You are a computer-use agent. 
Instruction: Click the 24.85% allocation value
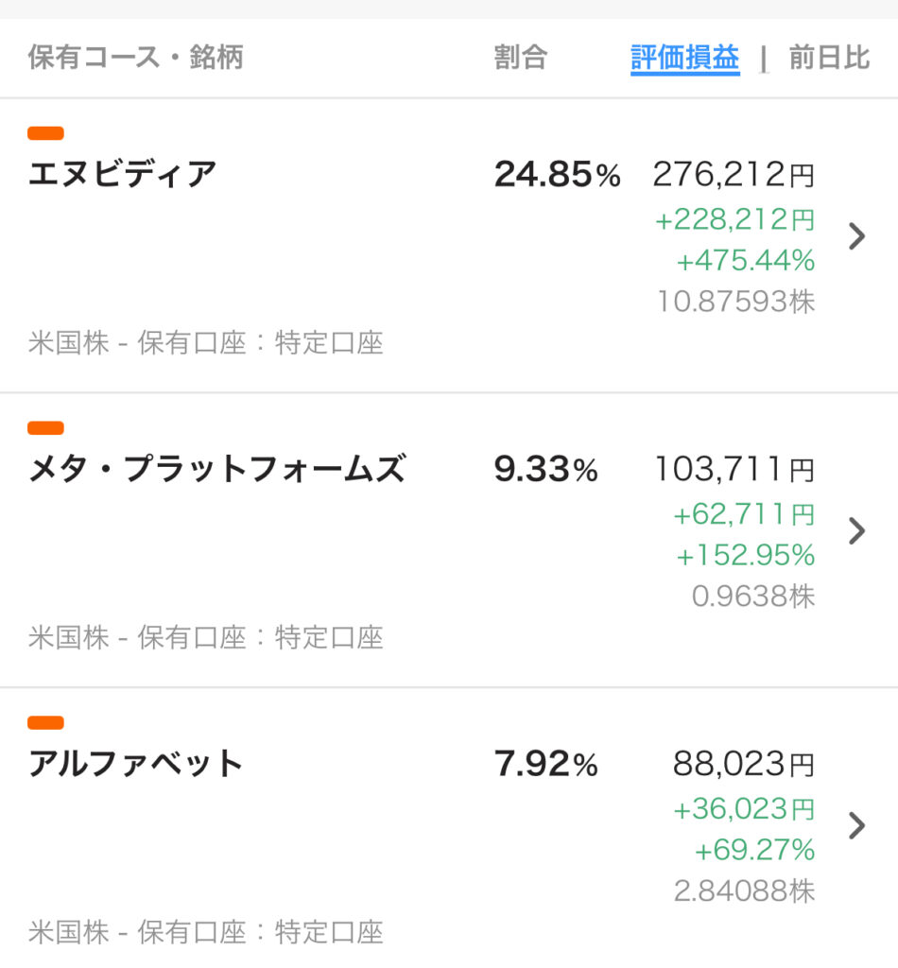558,174
